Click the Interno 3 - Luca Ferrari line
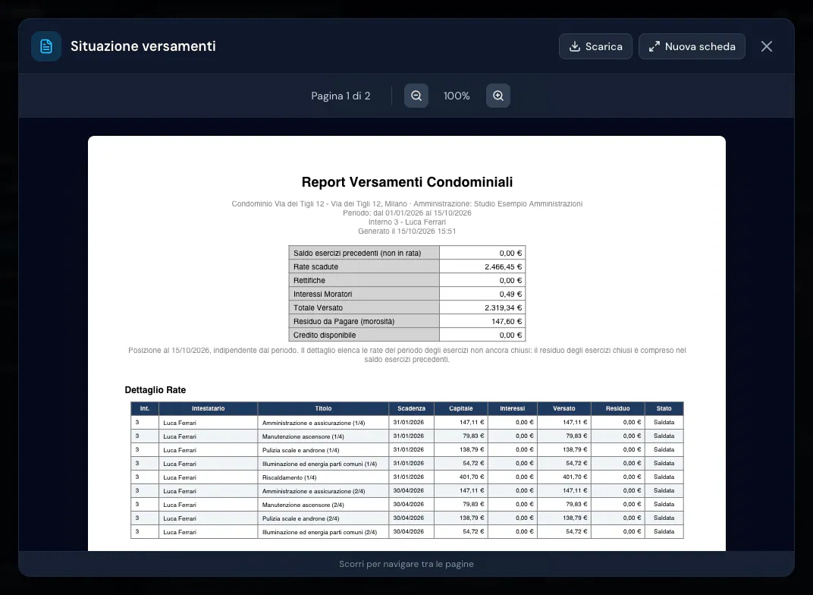Image resolution: width=813 pixels, height=595 pixels. coord(407,222)
